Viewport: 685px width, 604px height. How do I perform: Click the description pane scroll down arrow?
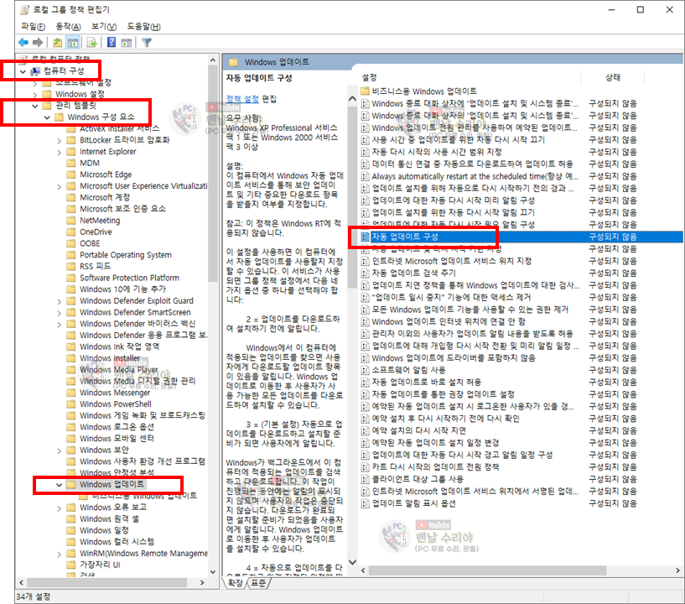(352, 562)
